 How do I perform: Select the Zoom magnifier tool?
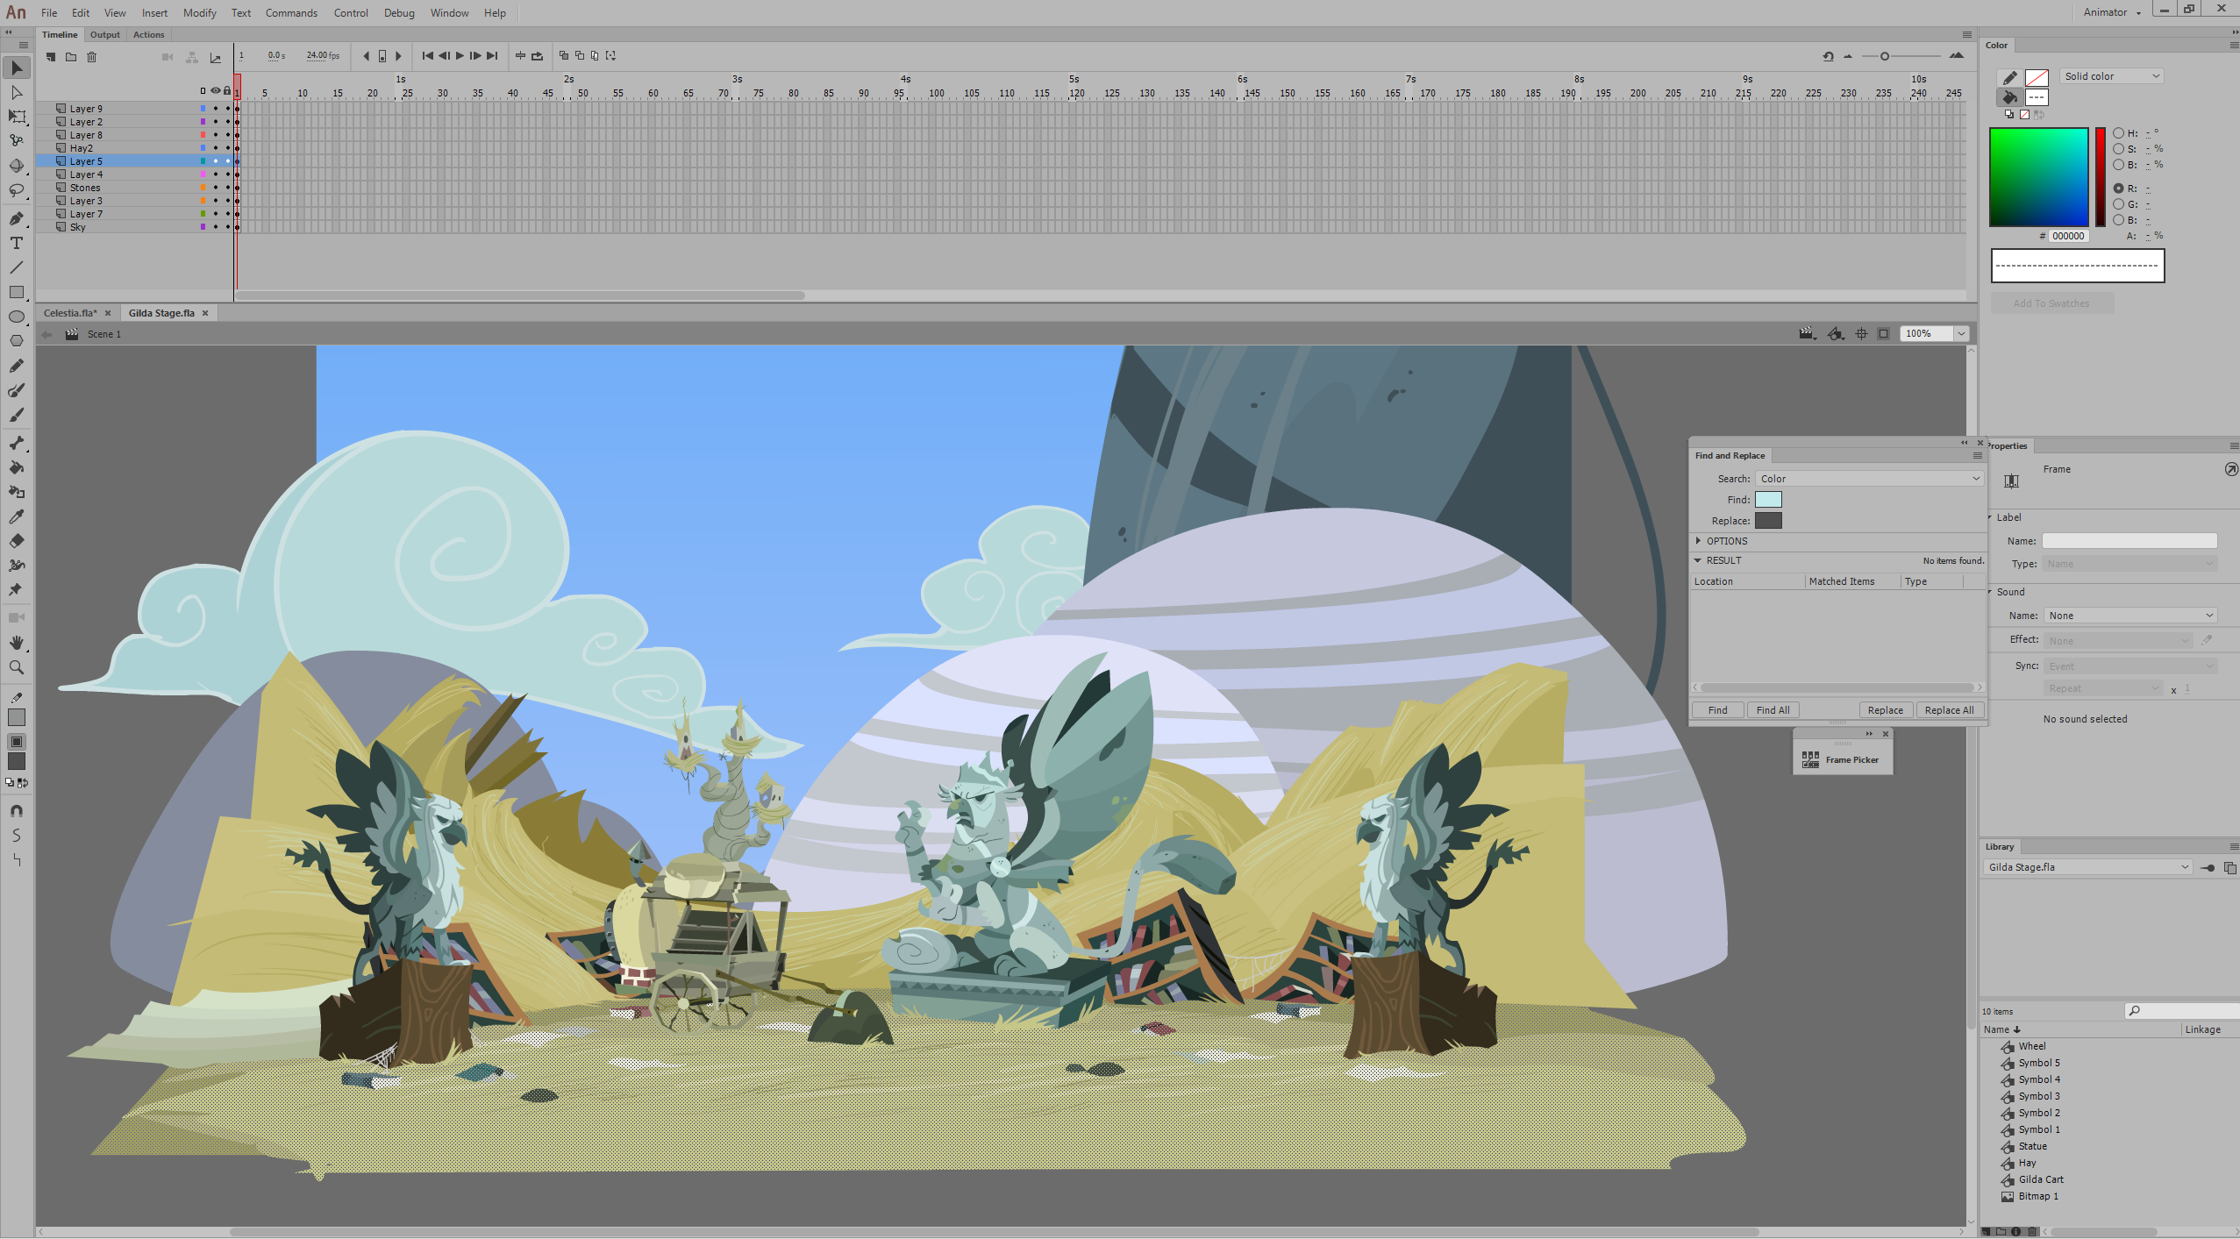pos(16,667)
